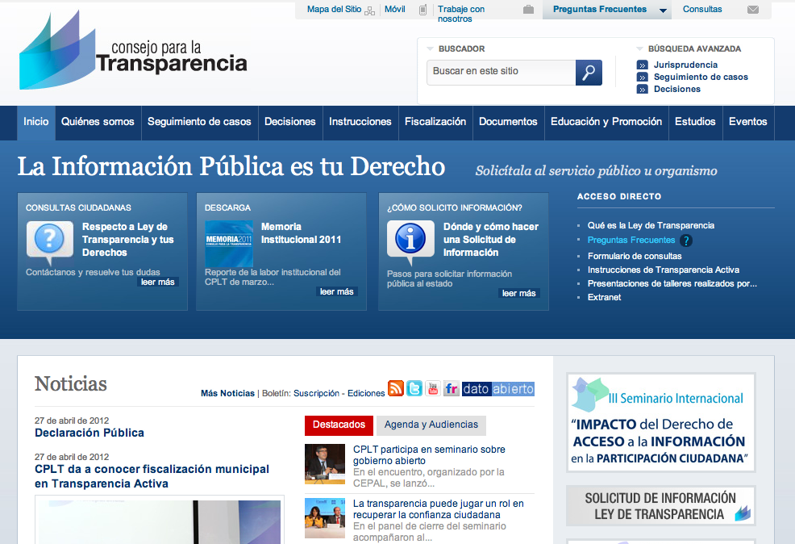
Task: Click the Flickr 'fr' icon
Action: click(452, 388)
